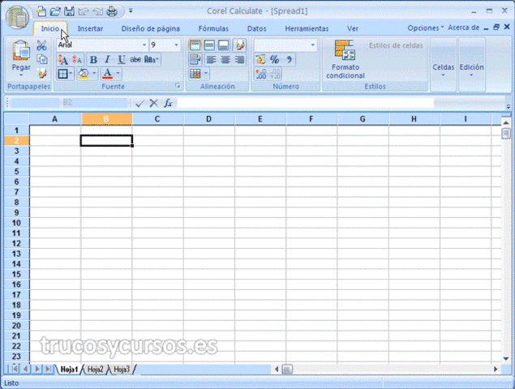This screenshot has height=389, width=515.
Task: Click the large Pegar clipboard icon
Action: click(21, 50)
